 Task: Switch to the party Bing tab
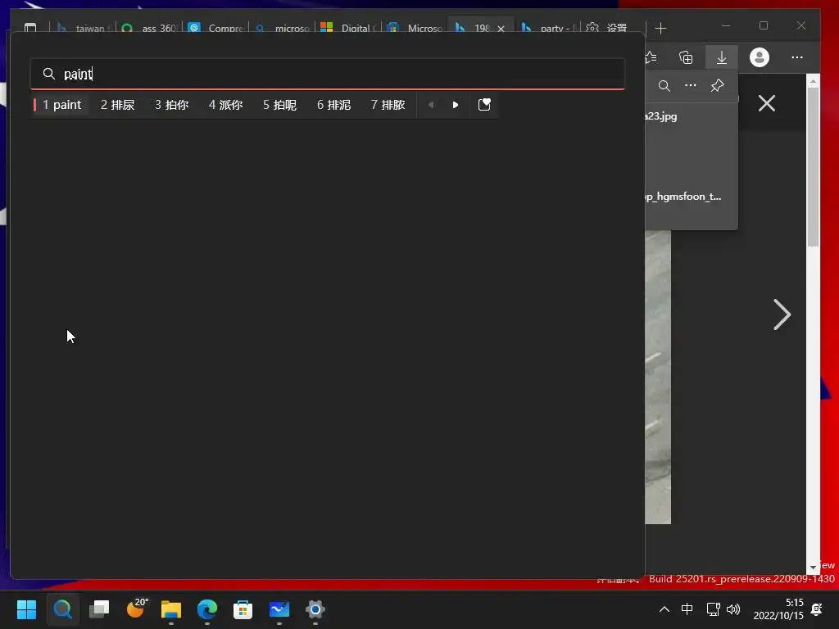coord(548,28)
